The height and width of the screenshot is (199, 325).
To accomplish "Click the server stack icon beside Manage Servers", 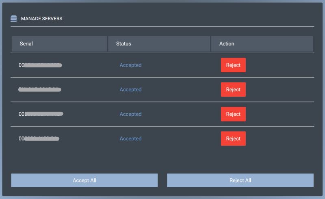I will click(14, 18).
